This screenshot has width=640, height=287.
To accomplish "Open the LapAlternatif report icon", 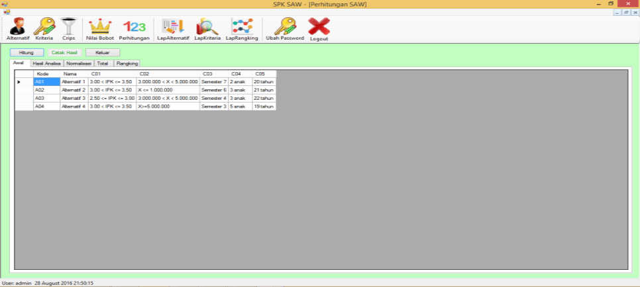I will (173, 29).
